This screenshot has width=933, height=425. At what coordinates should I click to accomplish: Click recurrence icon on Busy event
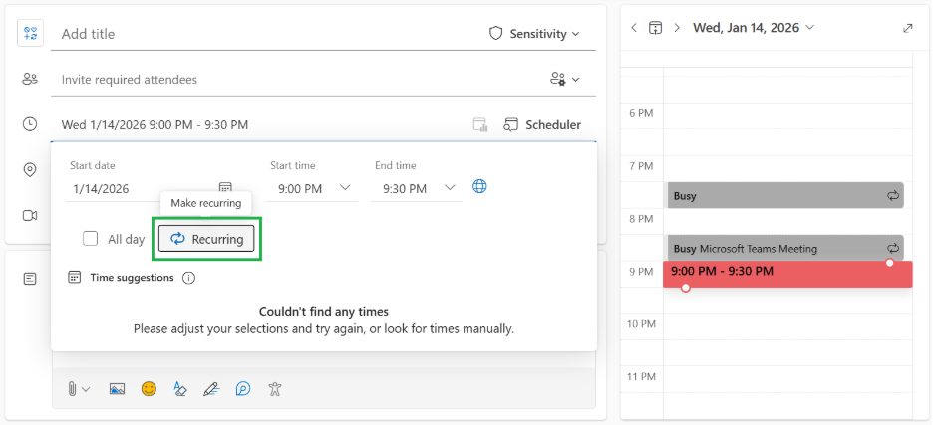click(x=892, y=195)
